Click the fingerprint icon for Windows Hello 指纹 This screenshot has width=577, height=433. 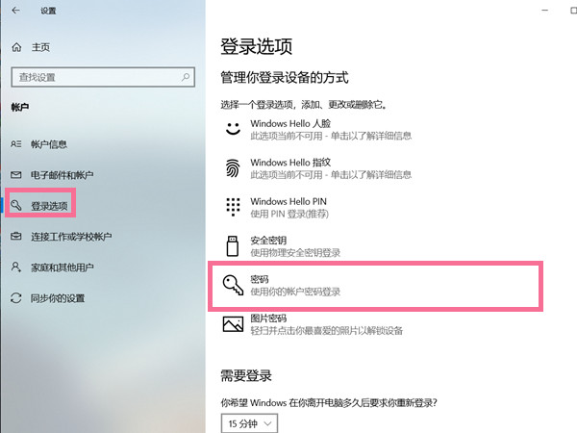pyautogui.click(x=232, y=168)
